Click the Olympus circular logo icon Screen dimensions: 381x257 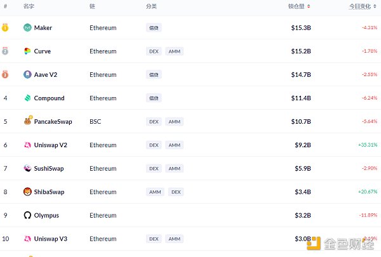(x=27, y=215)
